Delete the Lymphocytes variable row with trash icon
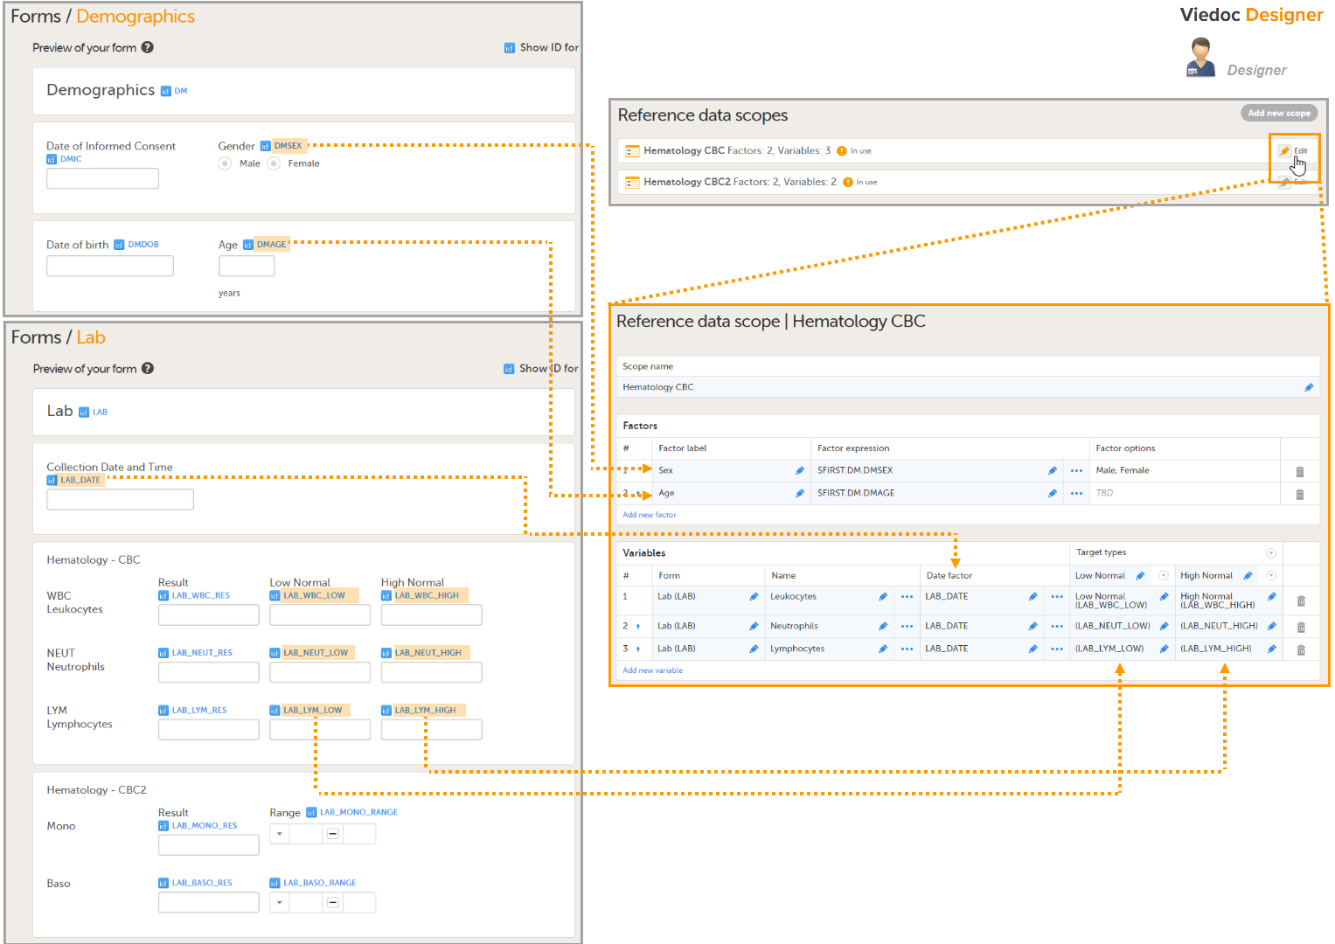Screen dimensions: 1335x944 pos(1300,649)
